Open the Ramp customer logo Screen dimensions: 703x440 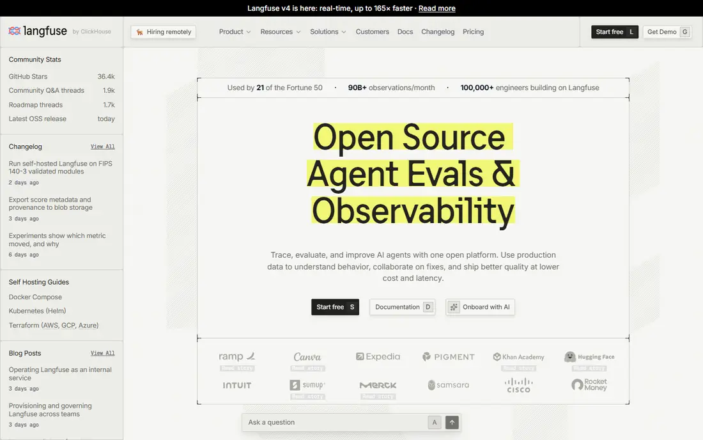[x=236, y=356]
